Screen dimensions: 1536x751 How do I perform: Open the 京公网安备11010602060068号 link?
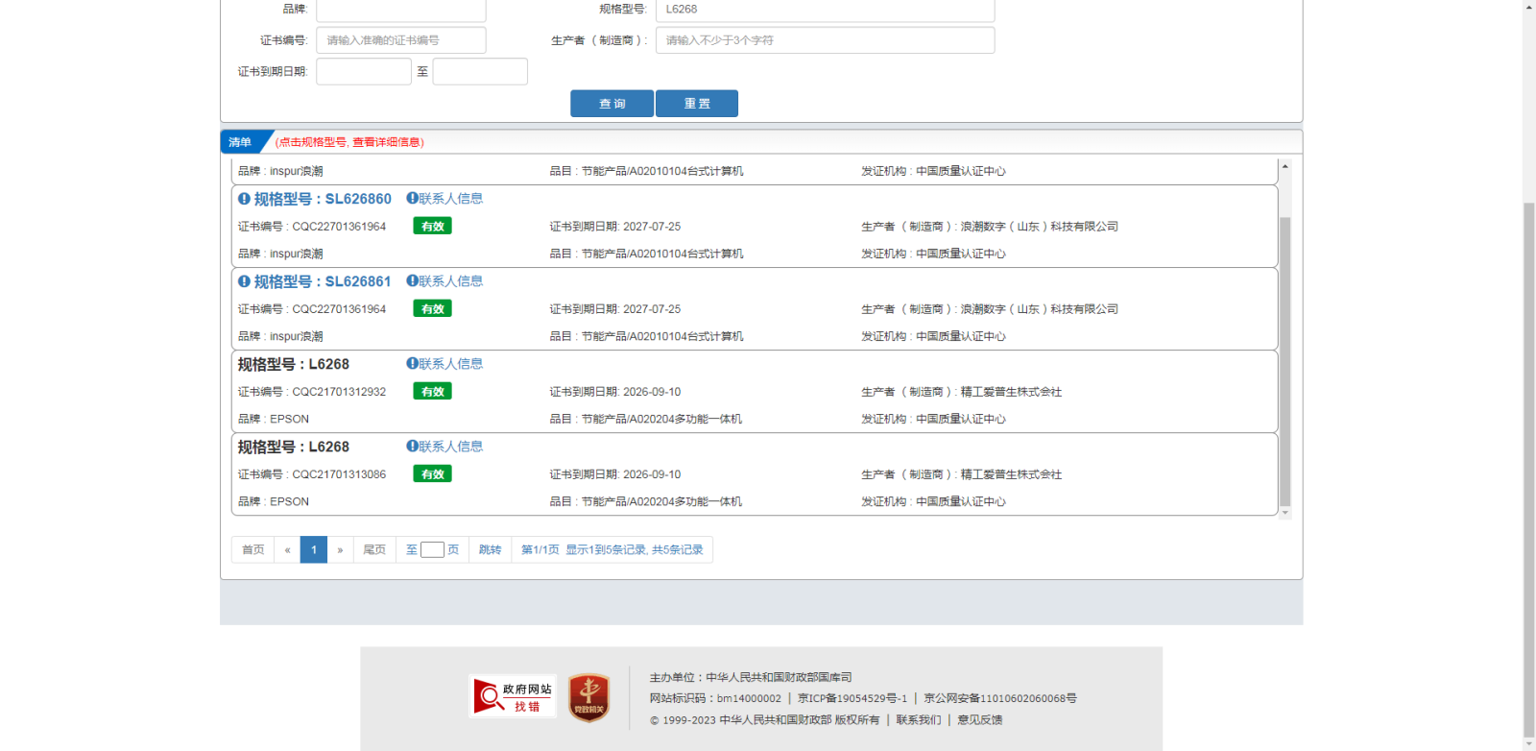(1000, 698)
